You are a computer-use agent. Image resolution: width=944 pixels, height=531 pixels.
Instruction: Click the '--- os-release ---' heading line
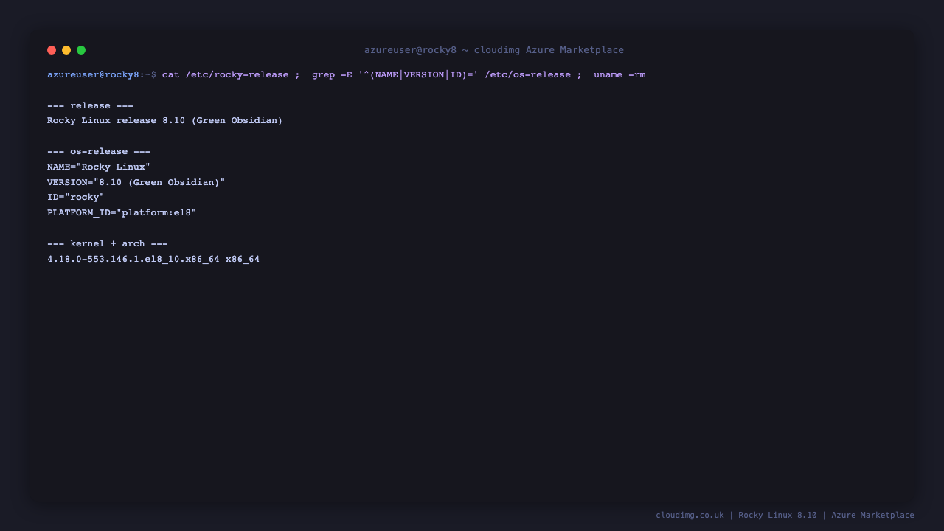click(x=99, y=151)
